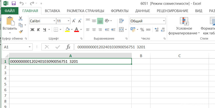Click the Redo arrow icon

coord(32,3)
